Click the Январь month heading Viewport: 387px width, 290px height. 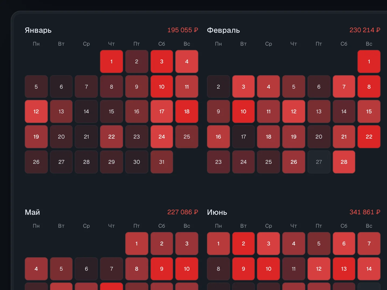coord(38,30)
